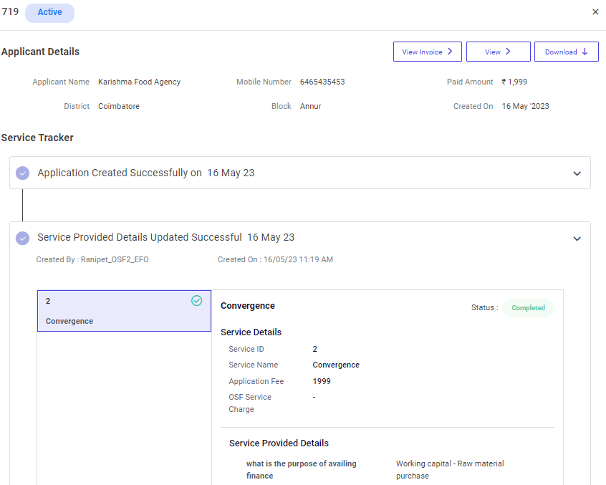Click the paid amount ₹ 1,999
This screenshot has width=606, height=485.
click(514, 82)
